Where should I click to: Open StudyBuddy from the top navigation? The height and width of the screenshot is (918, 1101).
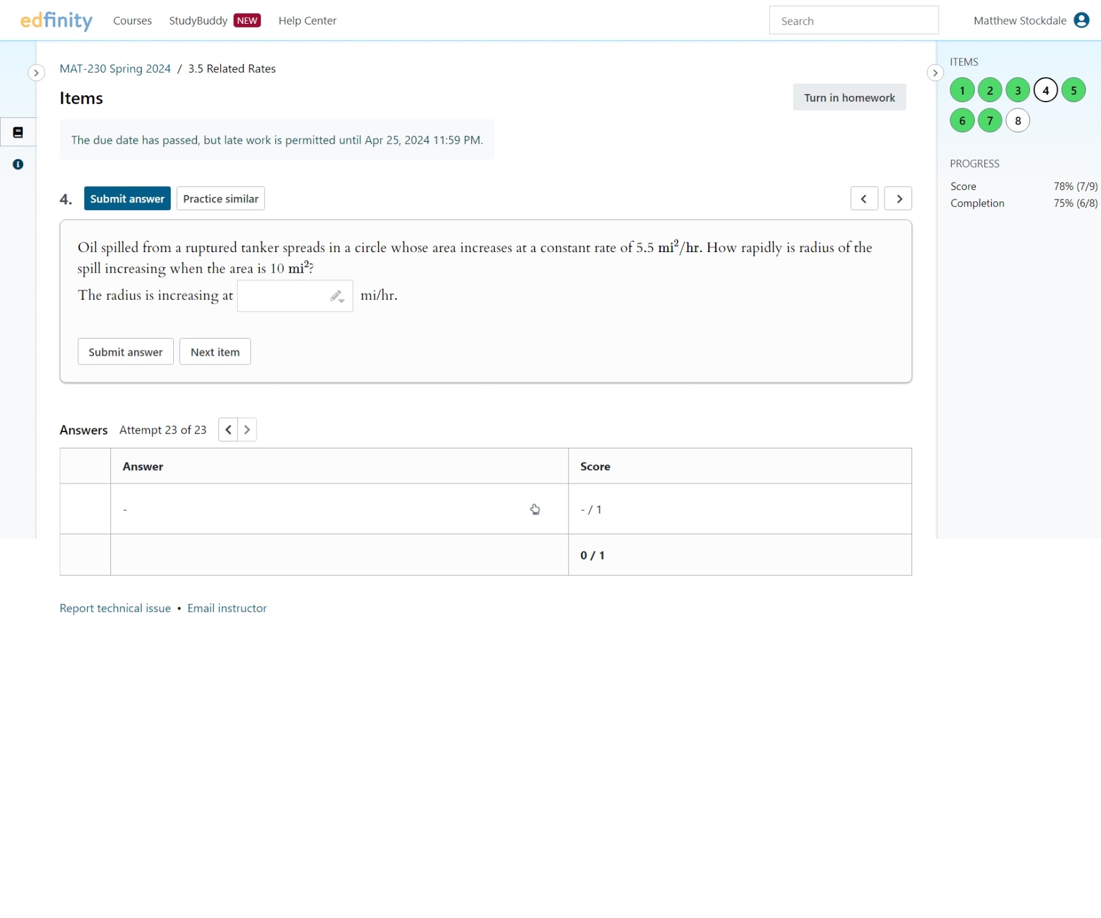pyautogui.click(x=198, y=21)
